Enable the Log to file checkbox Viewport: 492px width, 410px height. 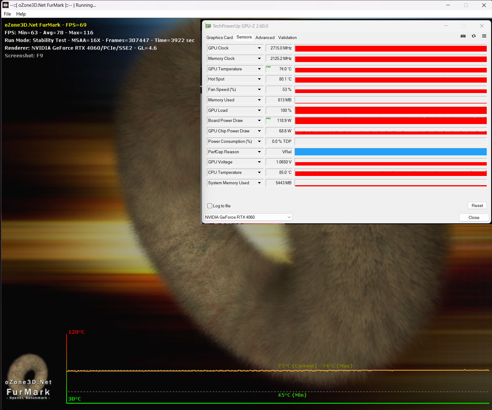(210, 206)
